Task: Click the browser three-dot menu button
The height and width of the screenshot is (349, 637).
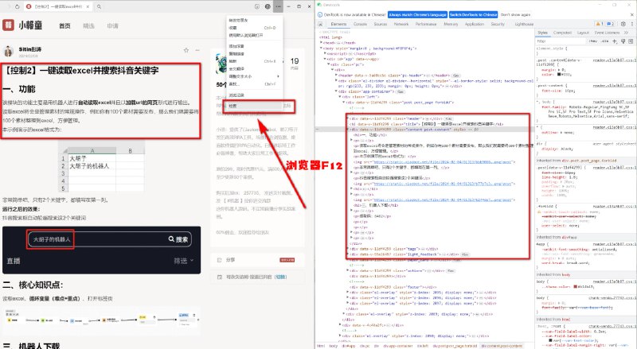Action: (277, 6)
